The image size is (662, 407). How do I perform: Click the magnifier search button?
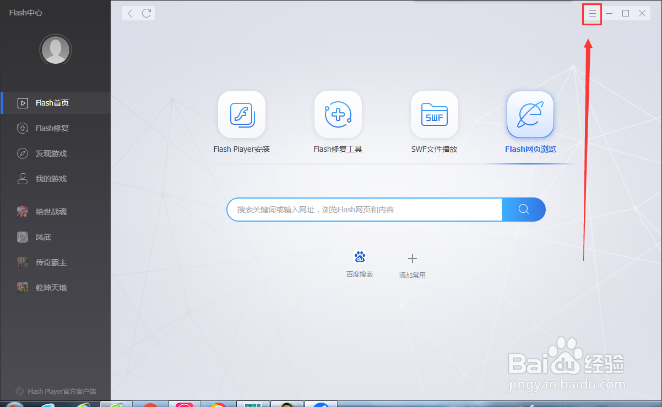pos(524,209)
